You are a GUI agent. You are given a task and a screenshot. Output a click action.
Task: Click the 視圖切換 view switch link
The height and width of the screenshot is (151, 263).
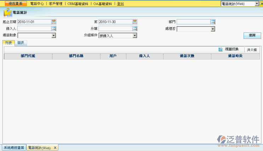[231, 49]
